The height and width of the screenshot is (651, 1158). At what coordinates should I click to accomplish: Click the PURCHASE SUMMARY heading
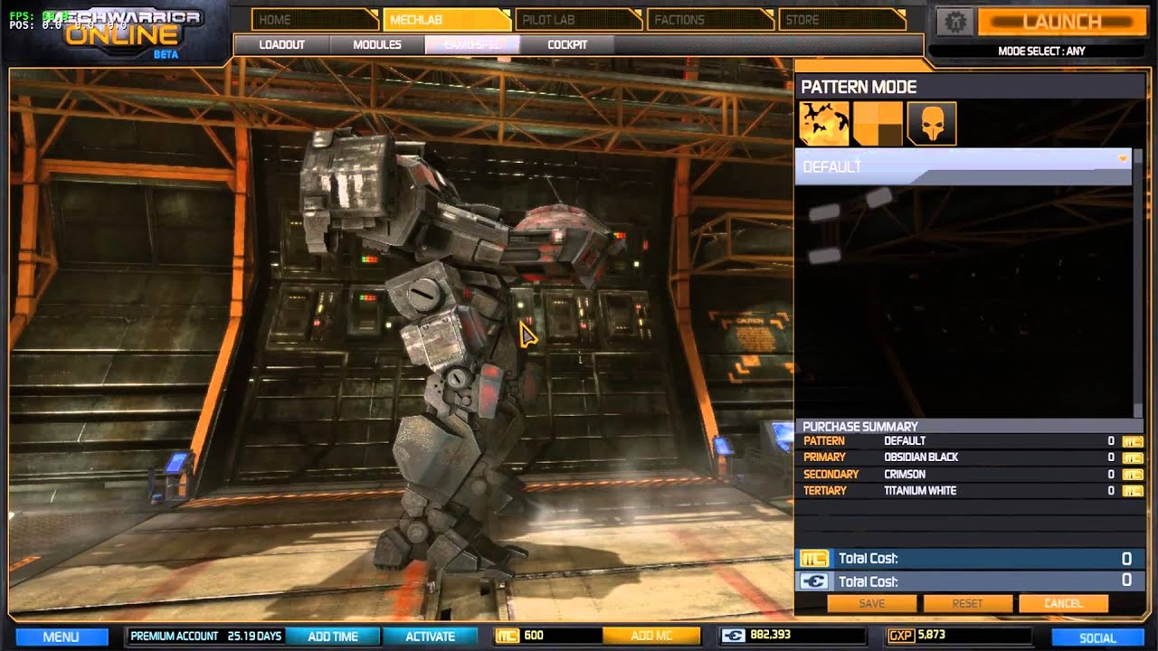pos(860,427)
